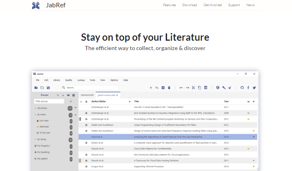292x171 pixels.
Task: Select the For Project X group
Action: 43,146
